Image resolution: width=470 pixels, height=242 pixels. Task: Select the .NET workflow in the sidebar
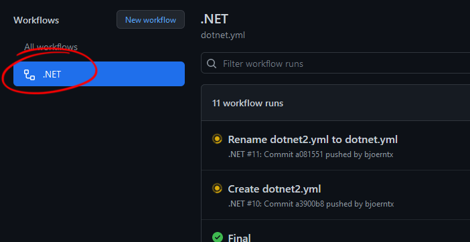[99, 74]
